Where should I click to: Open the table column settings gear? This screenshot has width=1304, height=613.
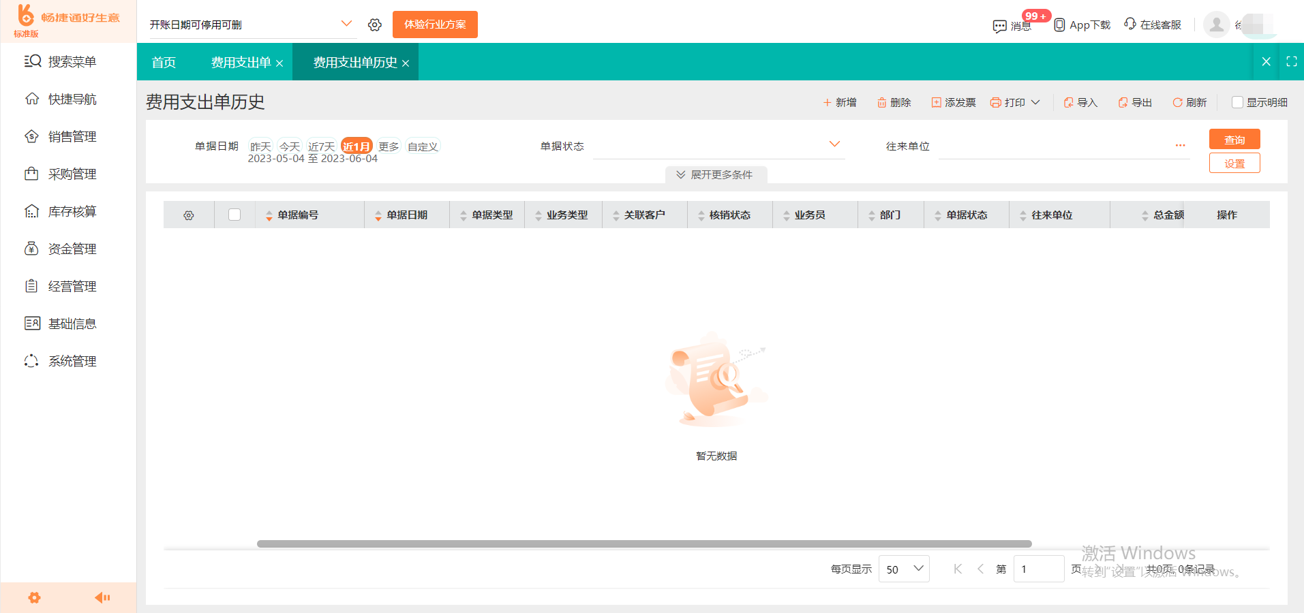point(189,214)
